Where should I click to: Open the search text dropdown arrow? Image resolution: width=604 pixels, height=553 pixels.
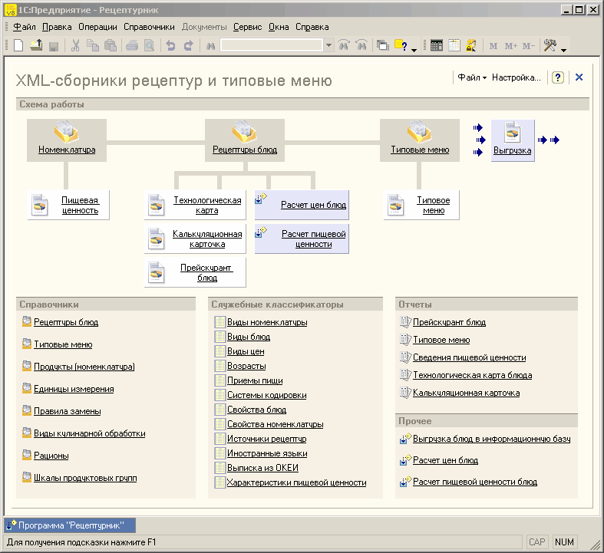click(x=328, y=45)
